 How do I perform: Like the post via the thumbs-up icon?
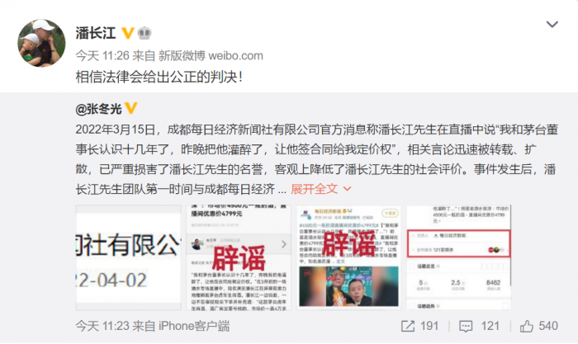click(x=527, y=326)
